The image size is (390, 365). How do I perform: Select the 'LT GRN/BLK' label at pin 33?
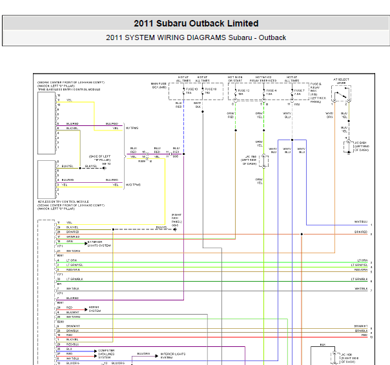pyautogui.click(x=75, y=279)
